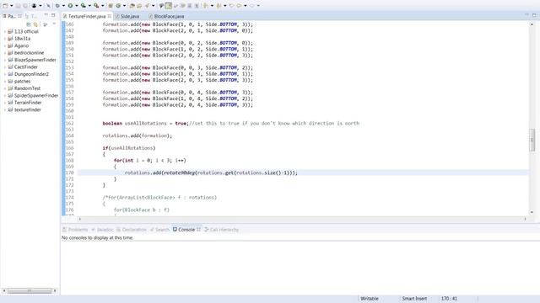Click the Open Type icon
The width and height of the screenshot is (540, 303).
click(x=132, y=6)
